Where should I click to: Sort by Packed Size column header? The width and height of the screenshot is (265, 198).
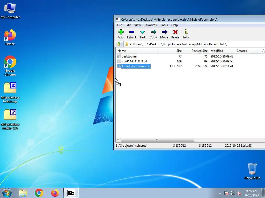pos(196,51)
